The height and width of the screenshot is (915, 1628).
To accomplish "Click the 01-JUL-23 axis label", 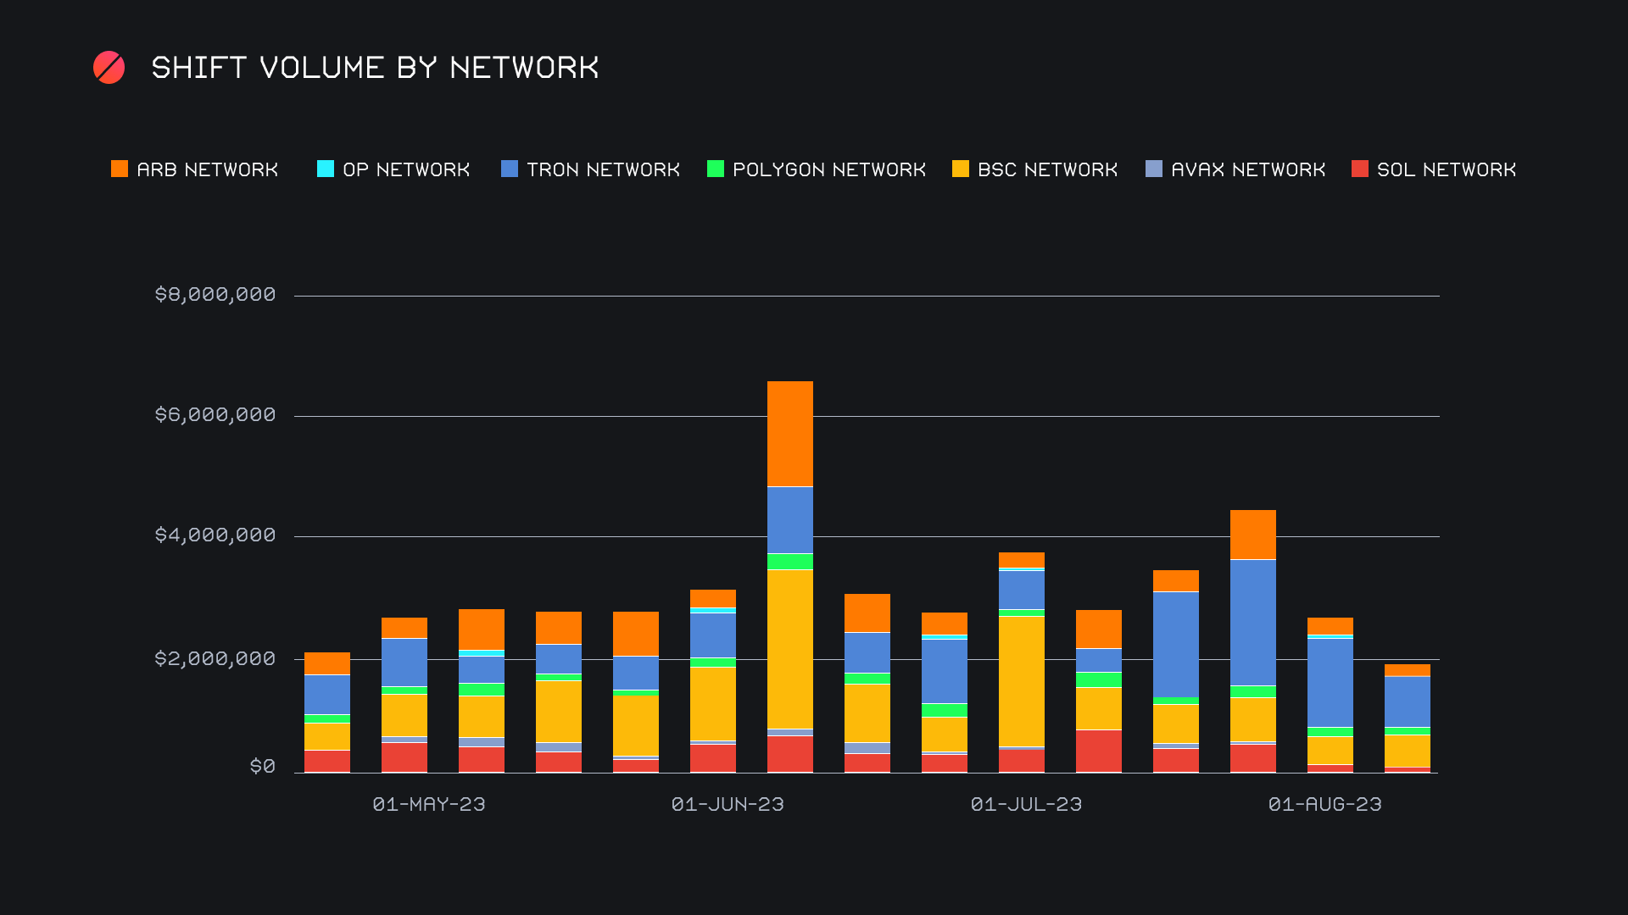I will pos(1026,804).
